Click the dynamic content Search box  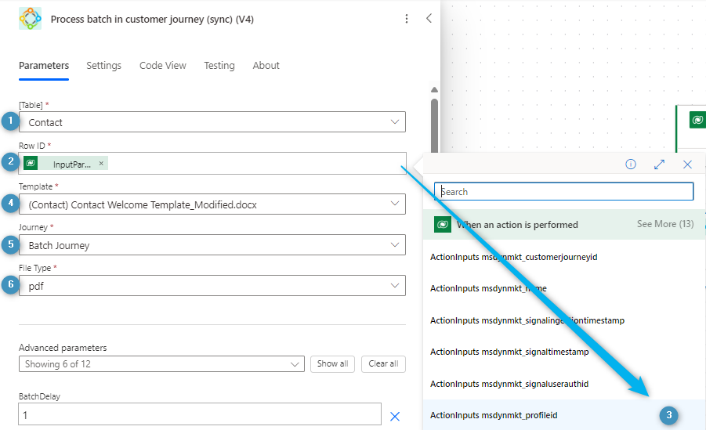click(563, 191)
